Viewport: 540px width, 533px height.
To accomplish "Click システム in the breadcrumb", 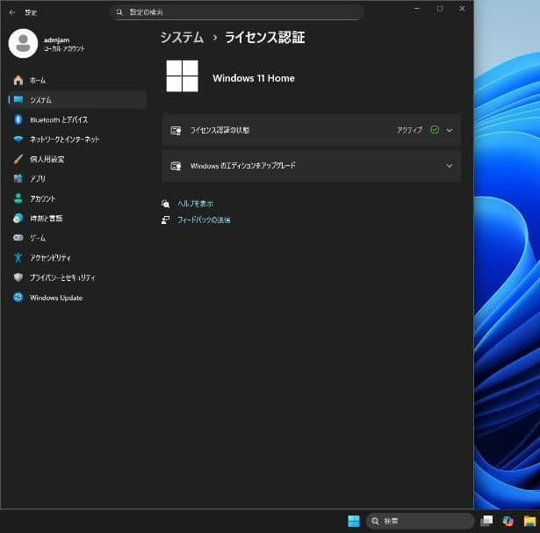I will tap(182, 37).
